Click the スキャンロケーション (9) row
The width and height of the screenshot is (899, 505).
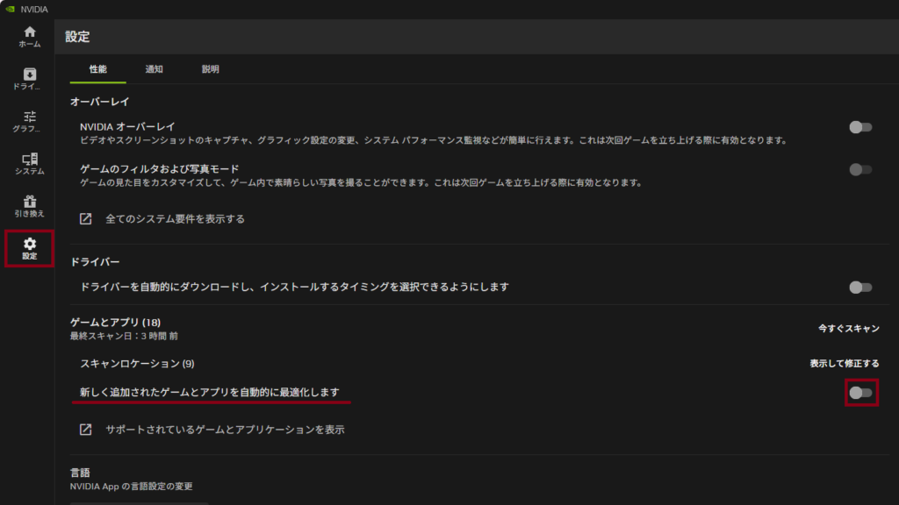pos(137,363)
